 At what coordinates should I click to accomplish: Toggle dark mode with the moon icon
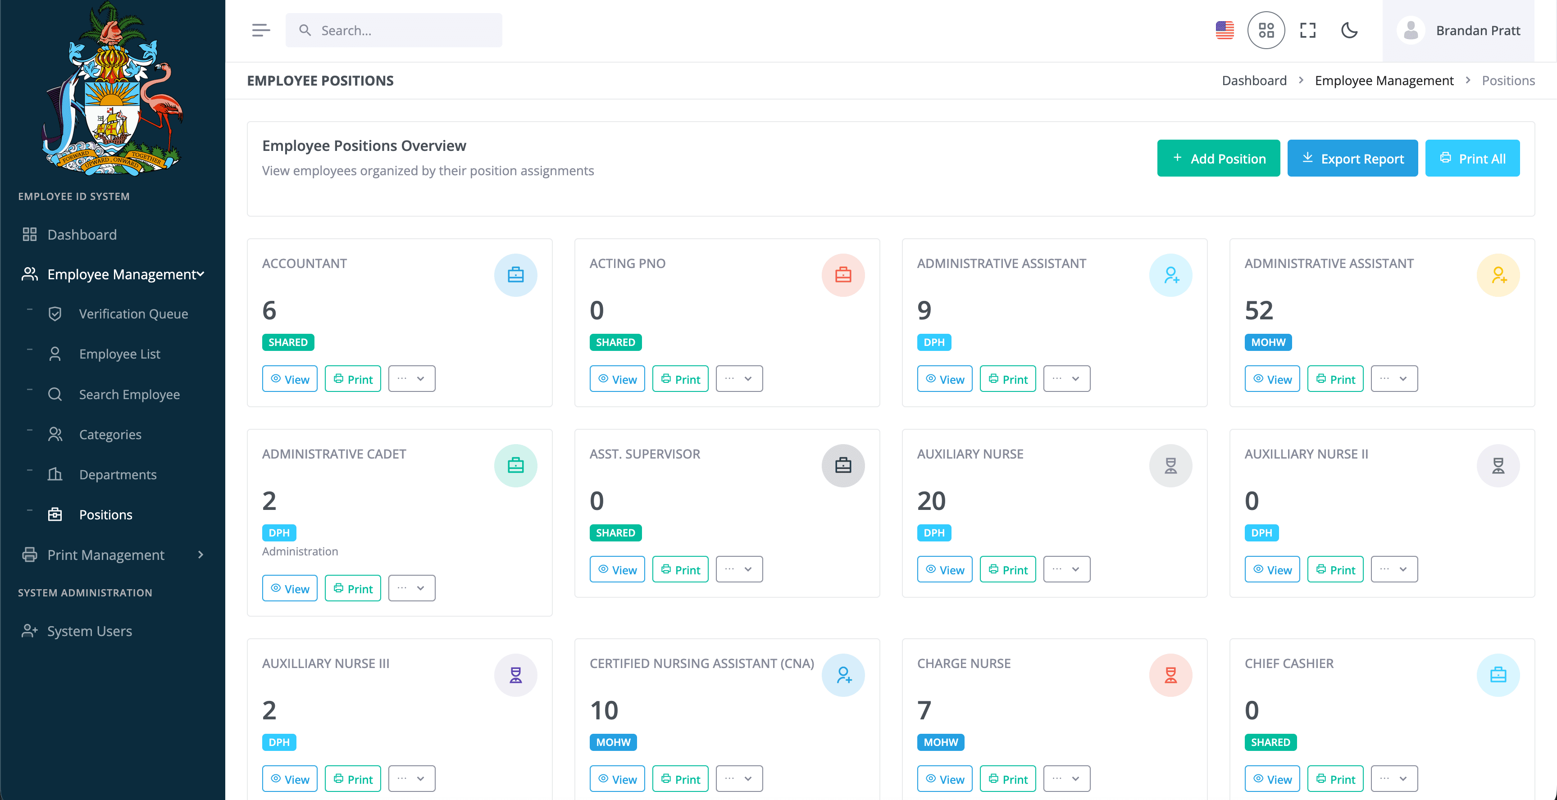pyautogui.click(x=1350, y=30)
